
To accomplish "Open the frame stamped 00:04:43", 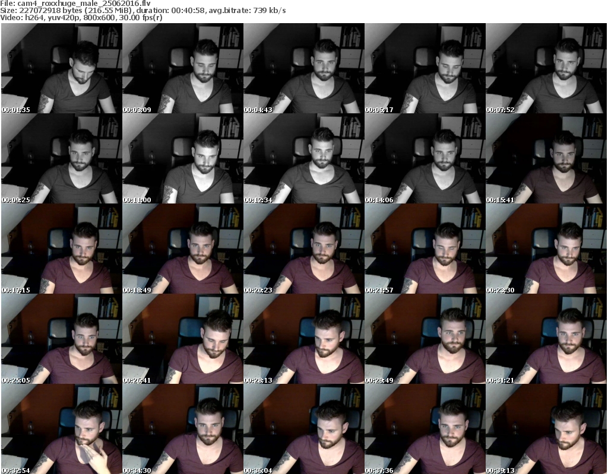I will pos(303,68).
